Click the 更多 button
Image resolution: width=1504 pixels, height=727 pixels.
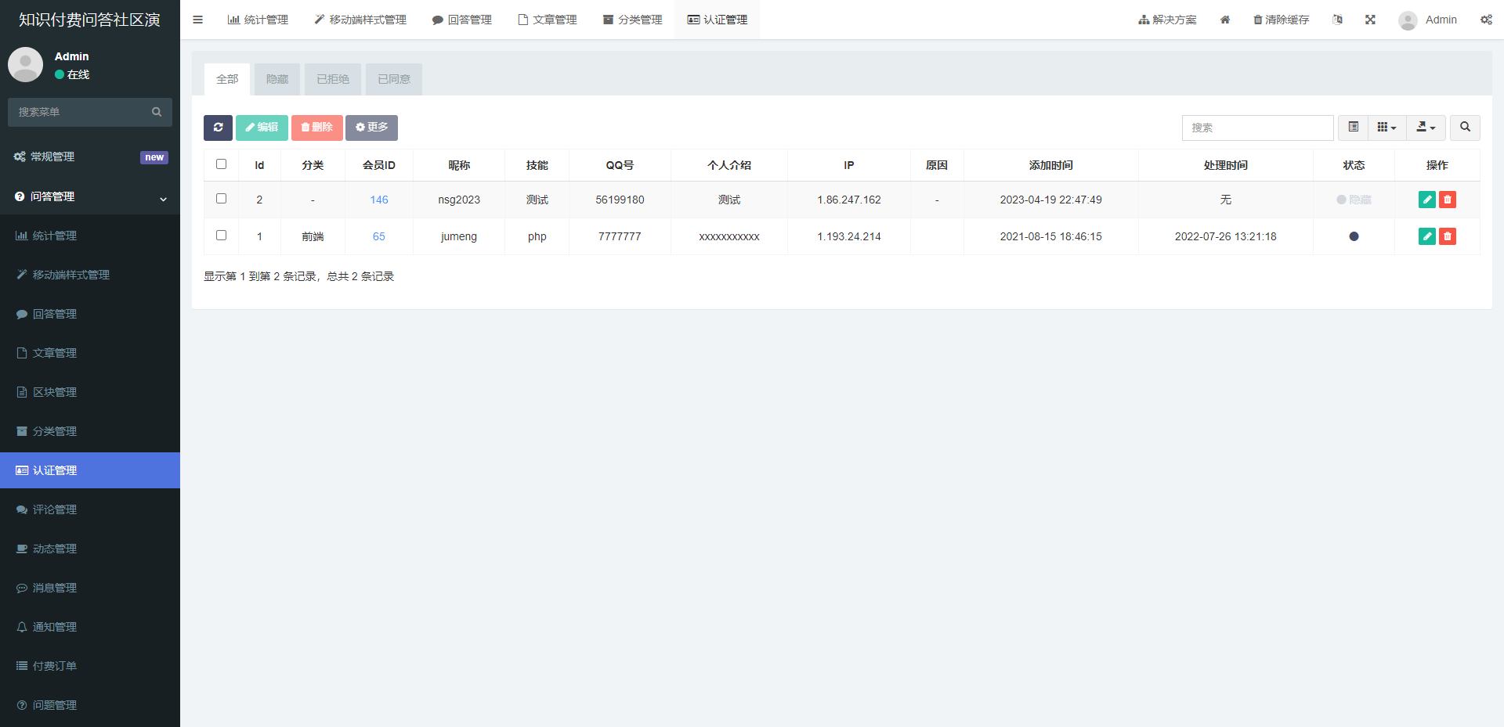[x=371, y=128]
